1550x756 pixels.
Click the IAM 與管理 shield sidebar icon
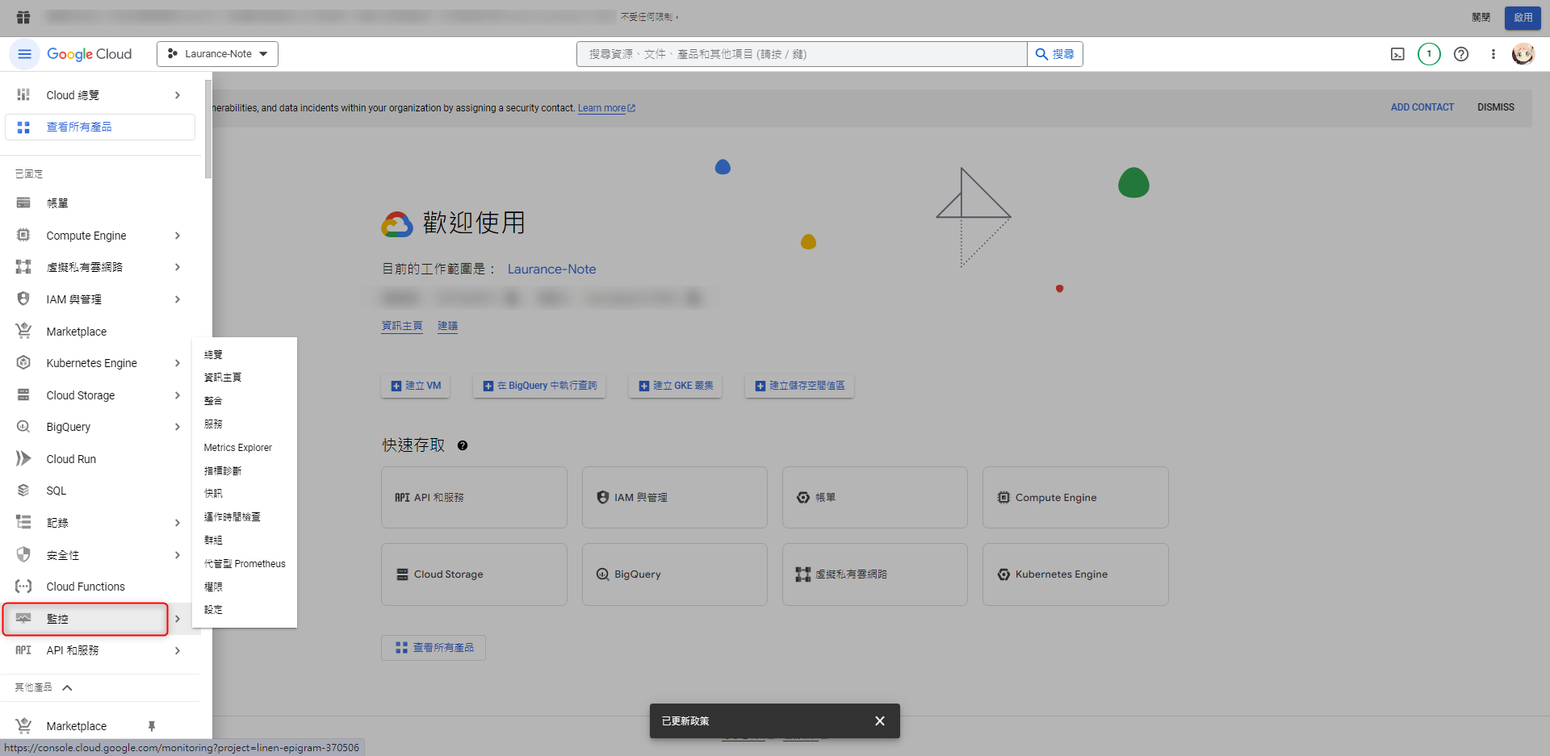[x=23, y=299]
